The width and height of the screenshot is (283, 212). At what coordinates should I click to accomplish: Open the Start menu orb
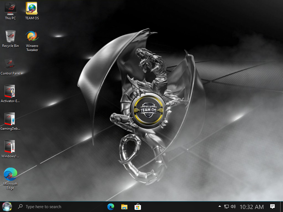coord(7,206)
